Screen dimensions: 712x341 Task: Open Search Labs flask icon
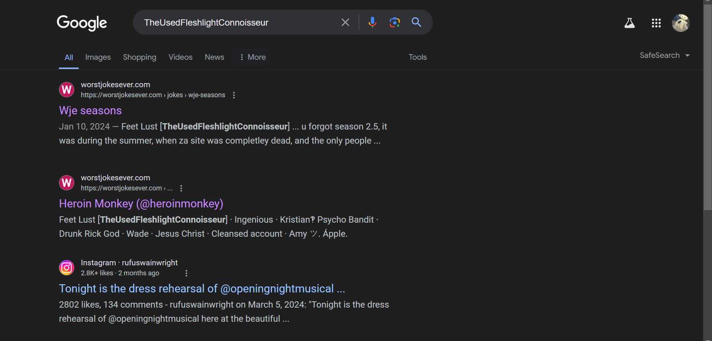(x=630, y=23)
